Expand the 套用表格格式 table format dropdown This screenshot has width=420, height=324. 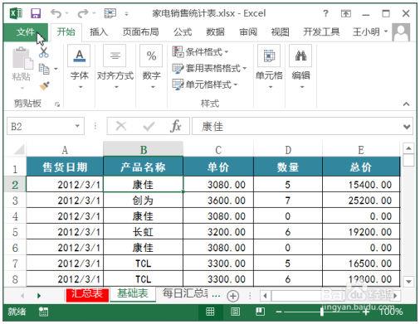click(x=245, y=68)
